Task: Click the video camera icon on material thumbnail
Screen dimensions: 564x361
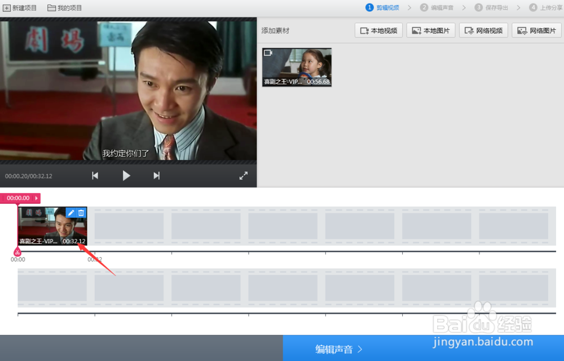Action: click(268, 53)
